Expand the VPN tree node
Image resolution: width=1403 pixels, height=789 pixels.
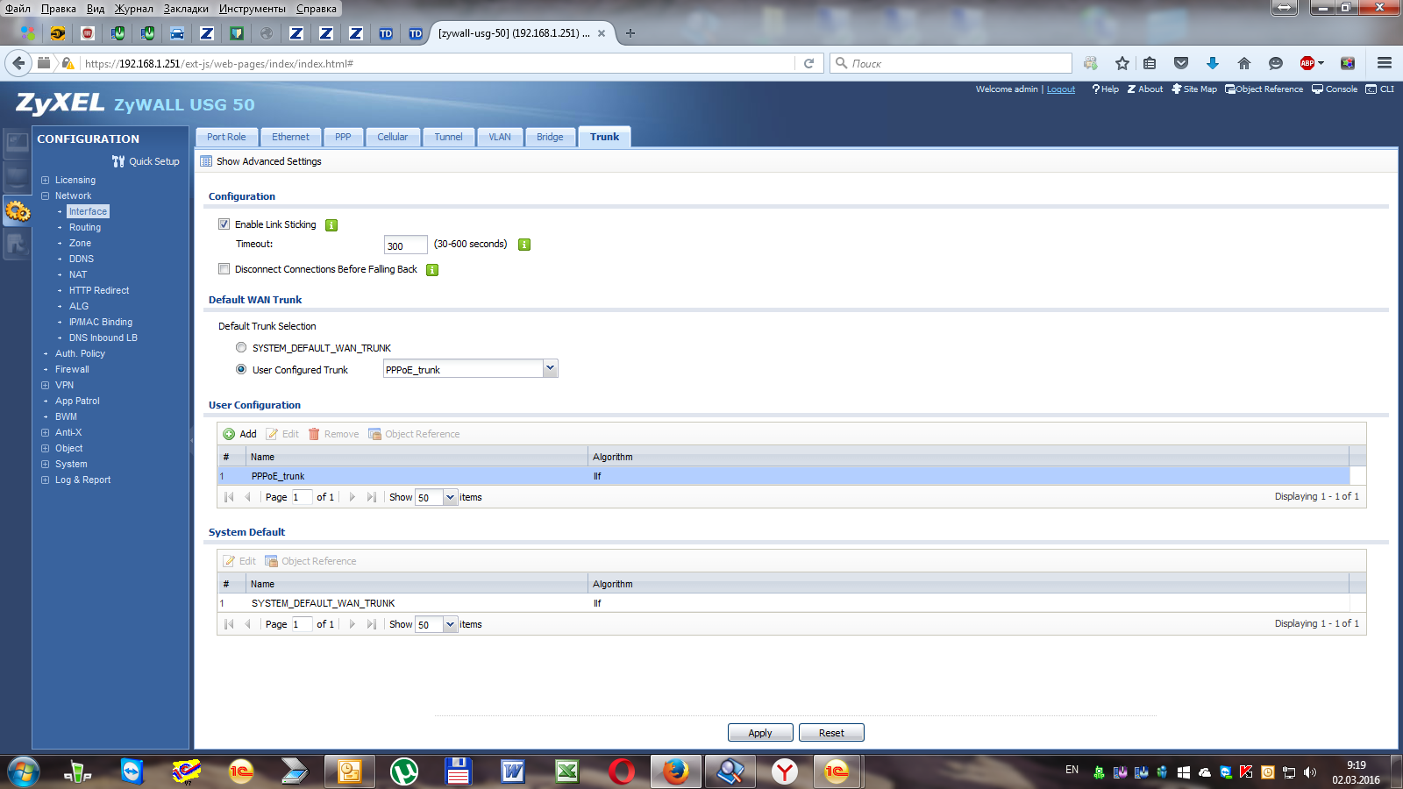[46, 386]
